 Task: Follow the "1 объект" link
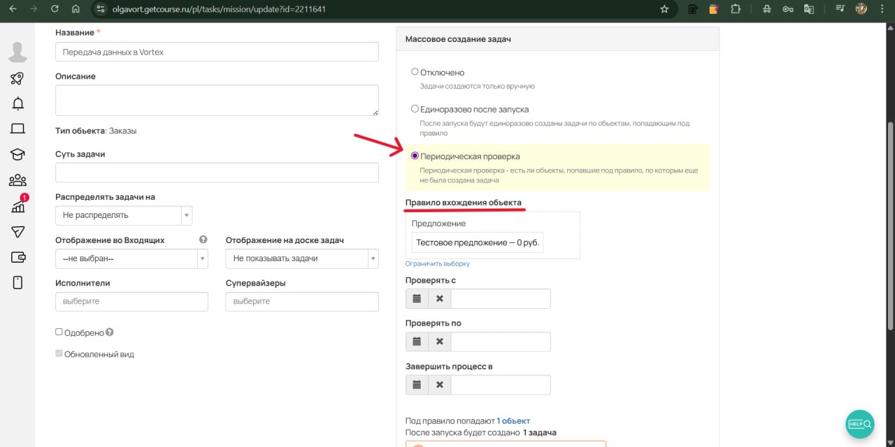(x=513, y=420)
